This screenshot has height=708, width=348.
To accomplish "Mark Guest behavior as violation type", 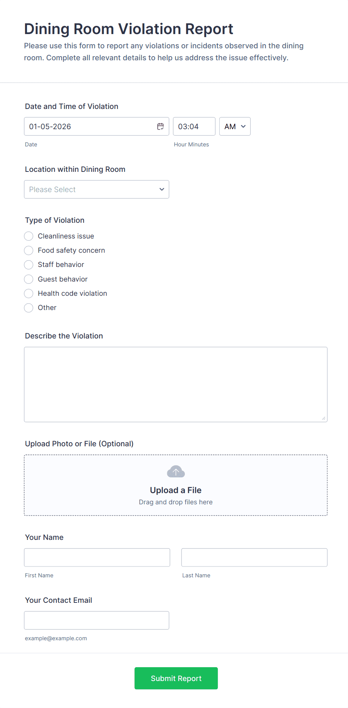I will tap(29, 279).
